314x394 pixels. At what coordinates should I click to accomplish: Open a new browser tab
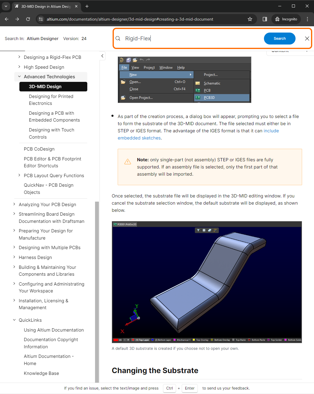[x=87, y=6]
